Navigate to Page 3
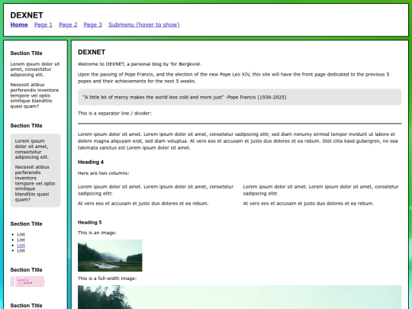 coord(93,24)
